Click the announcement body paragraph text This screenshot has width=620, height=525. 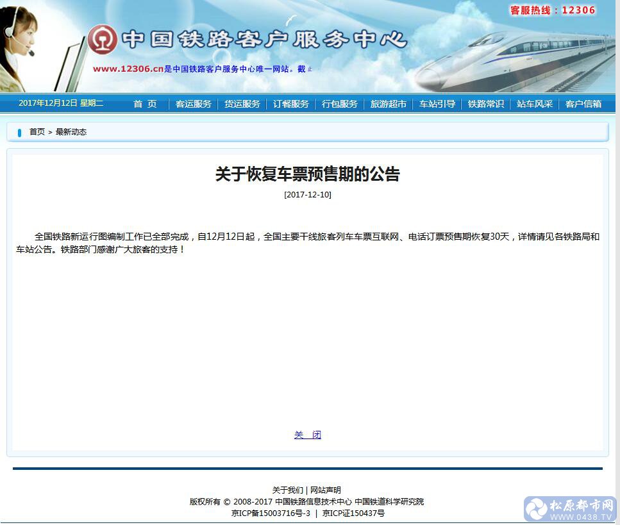pyautogui.click(x=308, y=243)
